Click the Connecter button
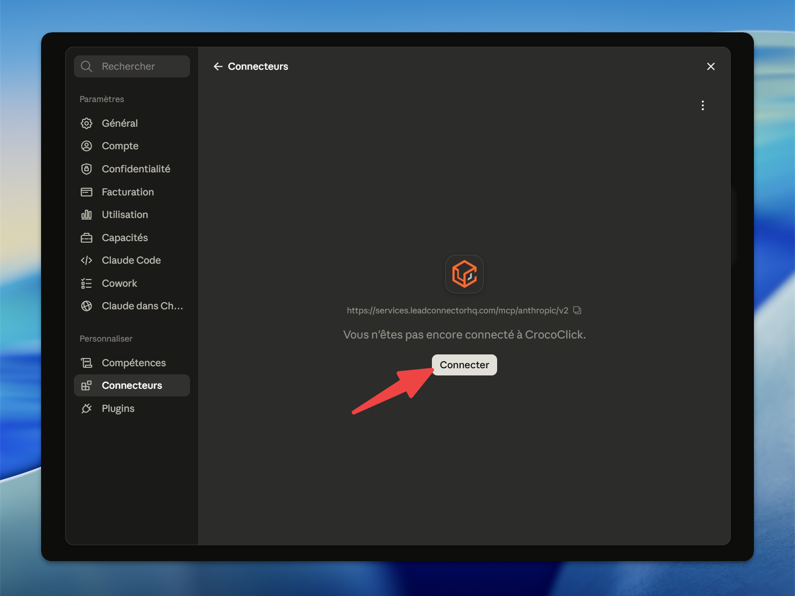The image size is (795, 596). click(464, 365)
